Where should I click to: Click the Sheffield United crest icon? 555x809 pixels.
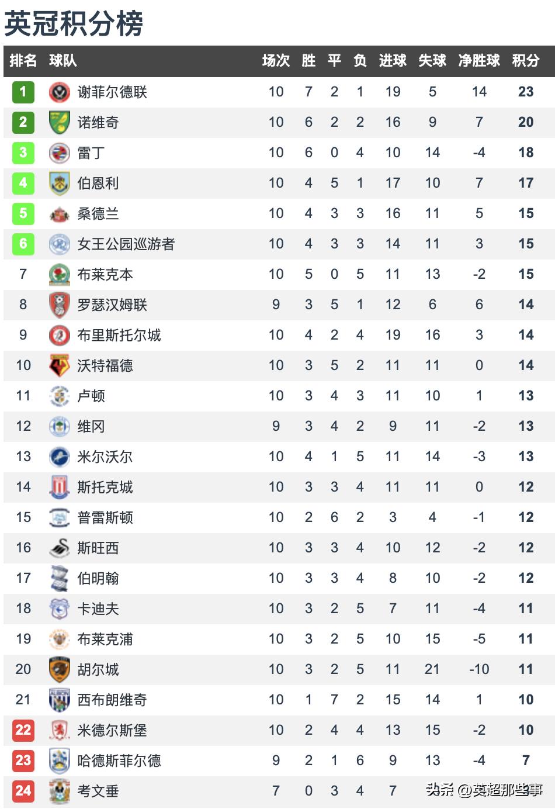pos(60,92)
